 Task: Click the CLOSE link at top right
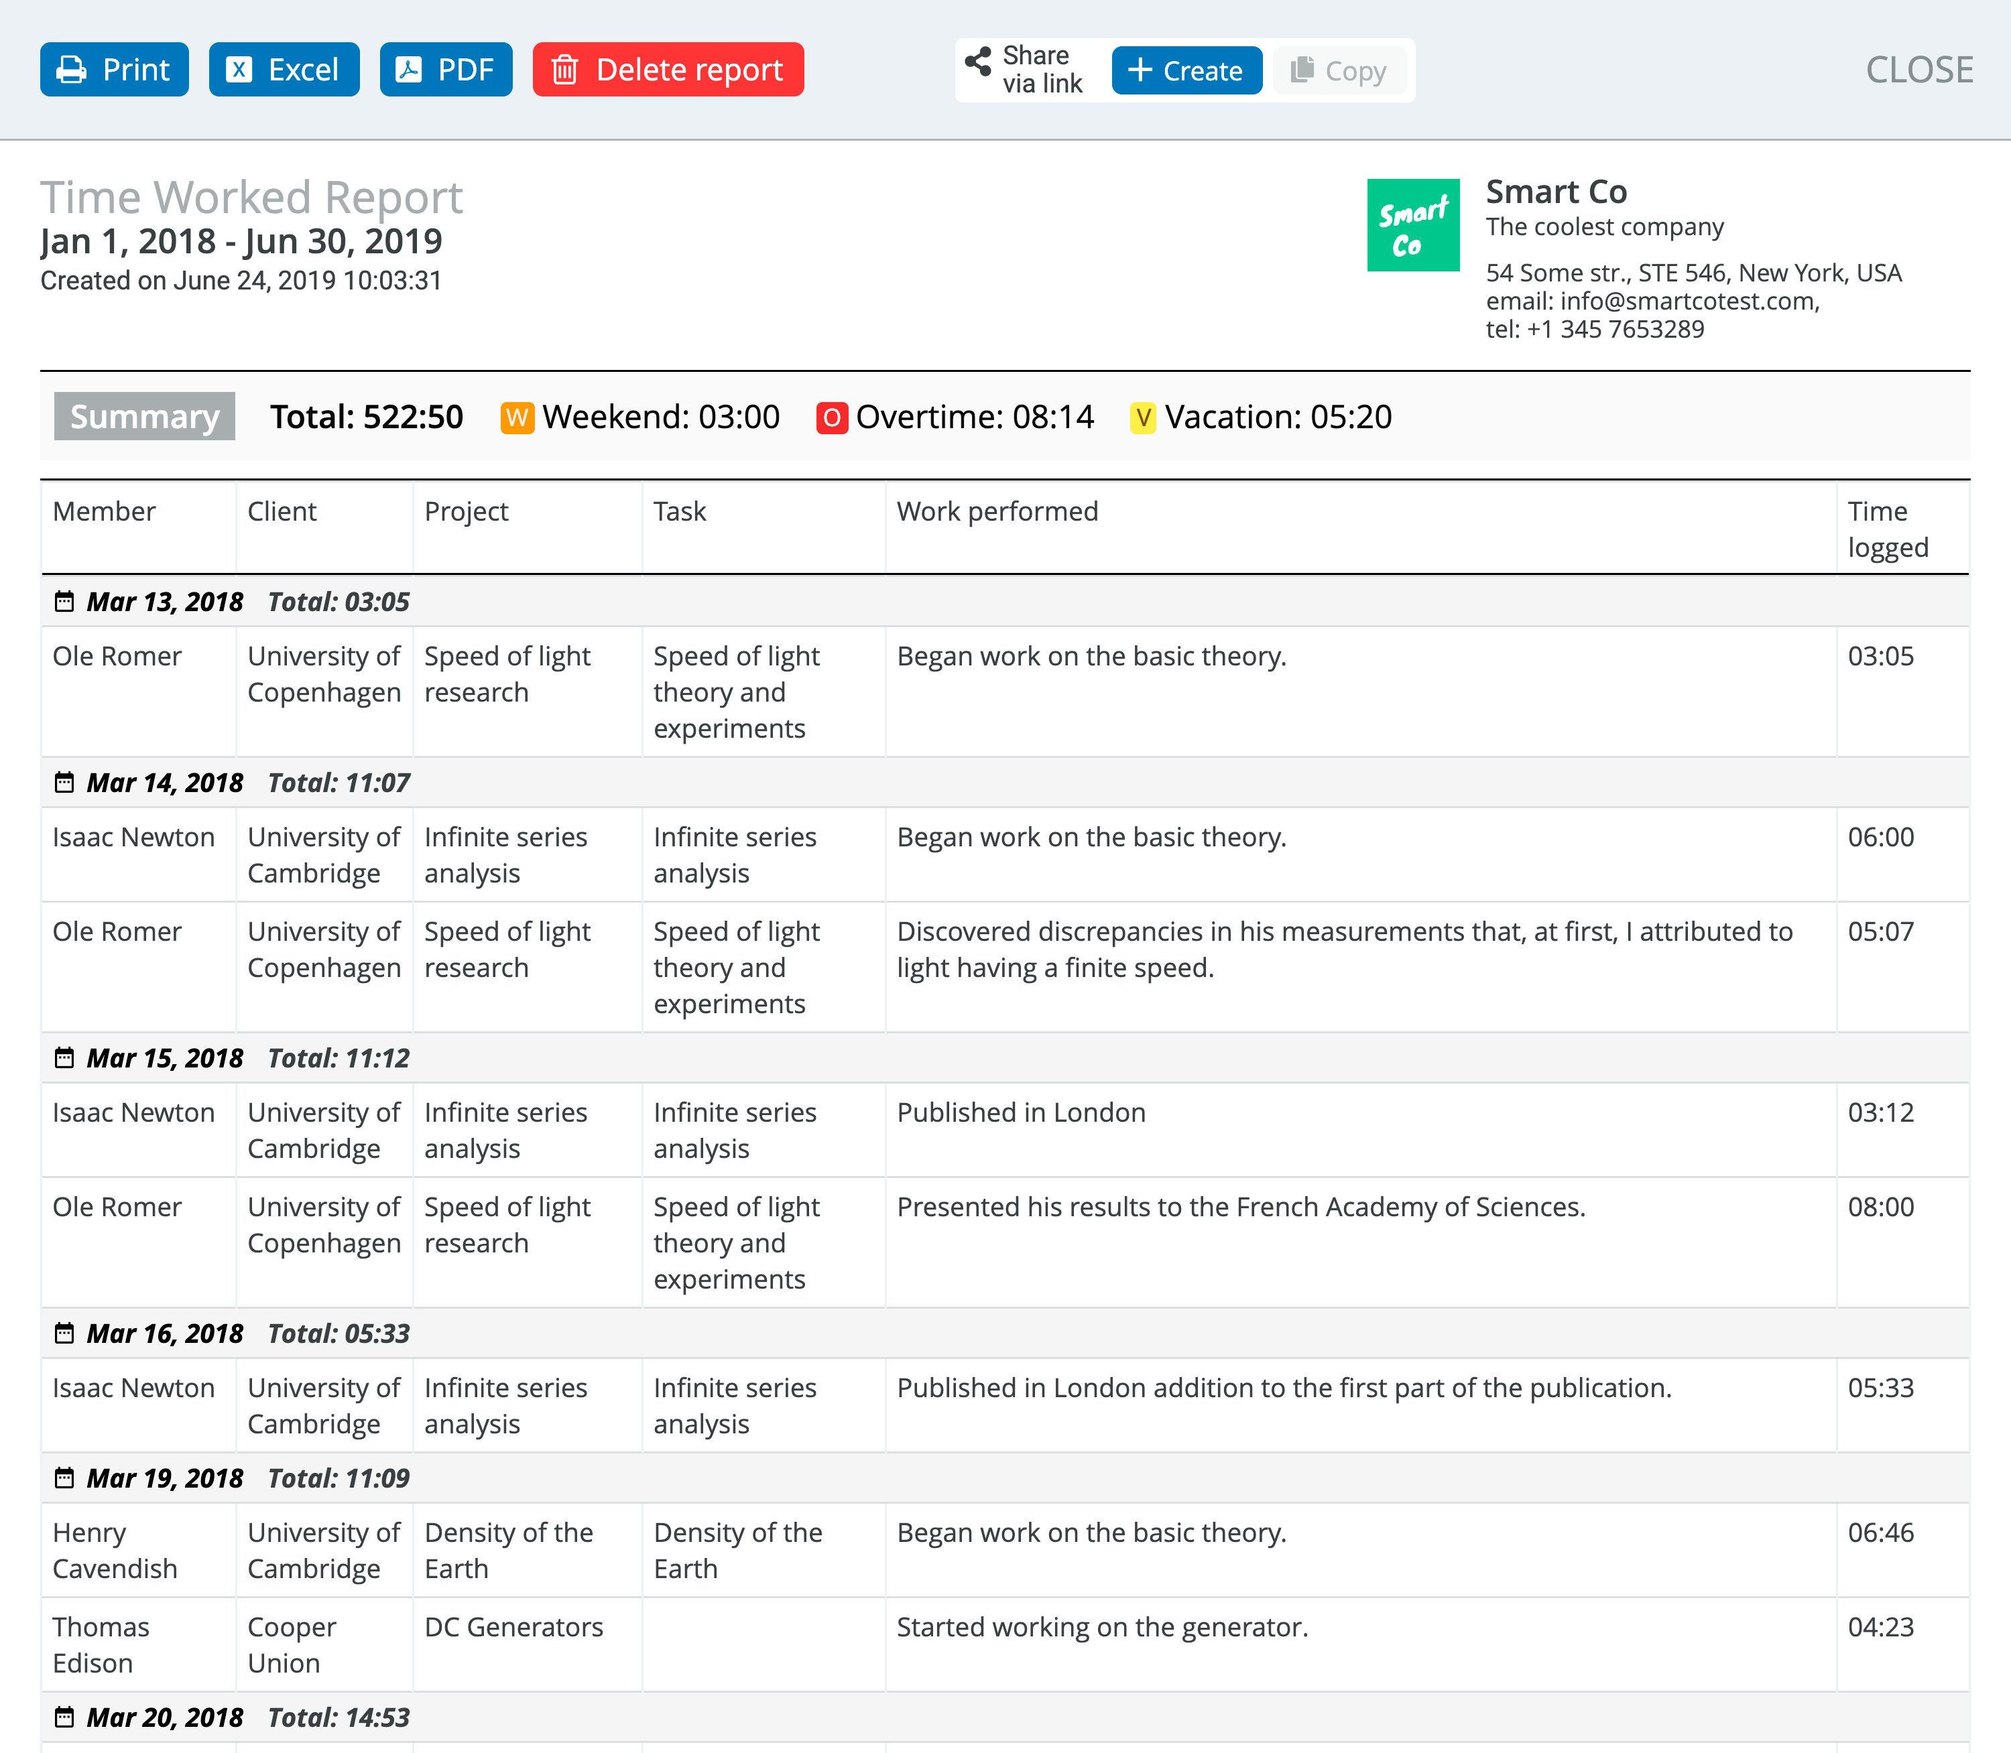coord(1919,68)
